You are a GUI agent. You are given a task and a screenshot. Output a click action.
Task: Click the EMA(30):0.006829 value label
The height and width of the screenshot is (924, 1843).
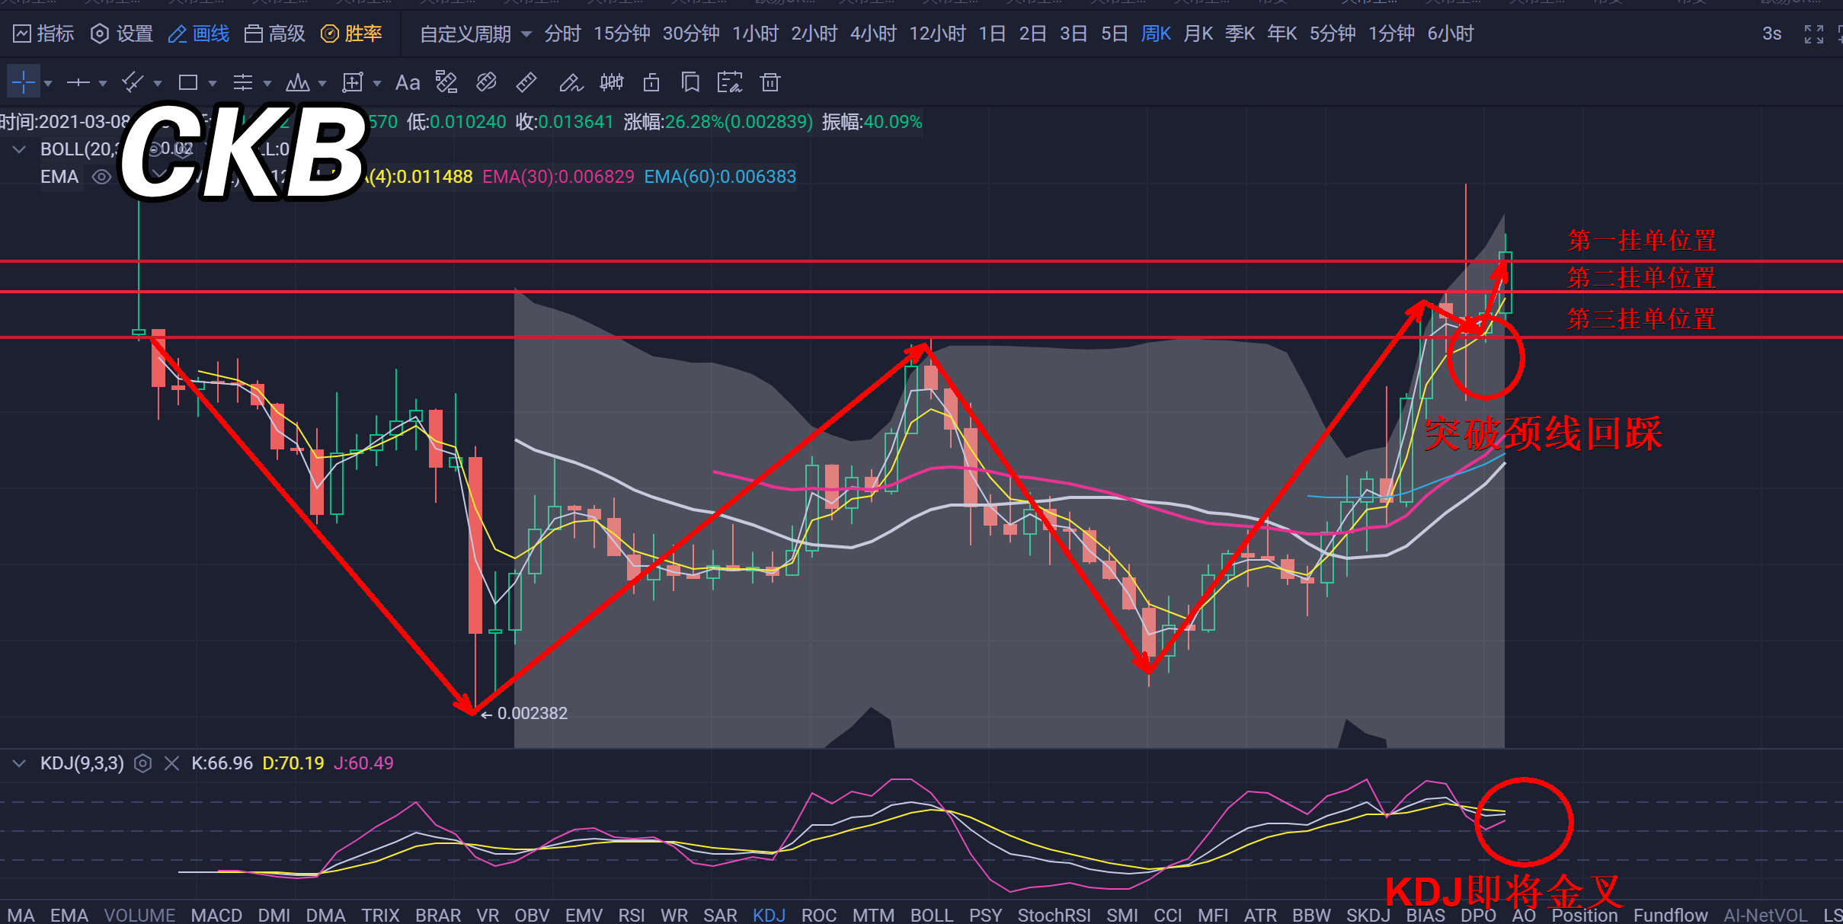pos(558,177)
